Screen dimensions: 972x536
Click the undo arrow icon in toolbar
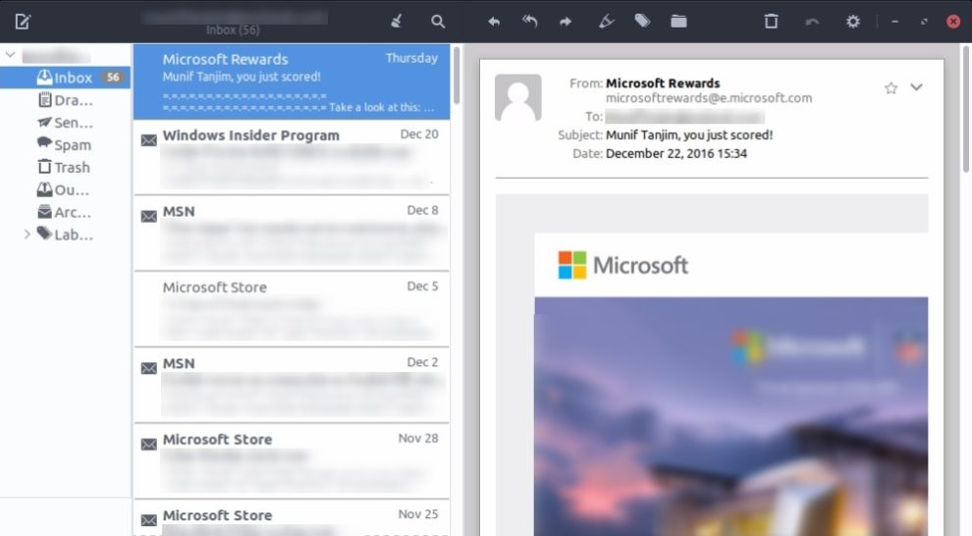[812, 22]
